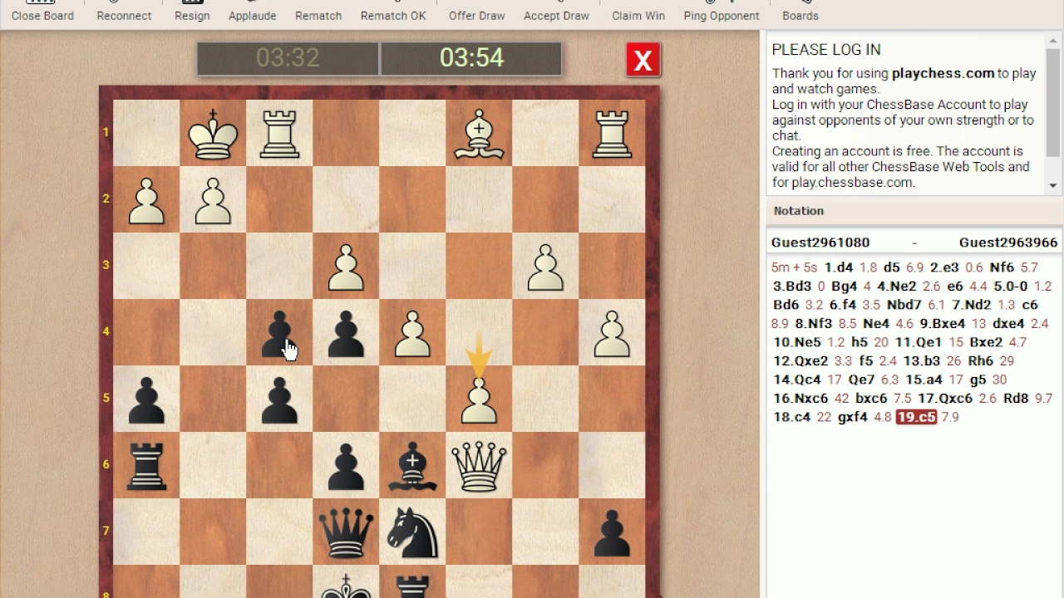Jump to move 9.Bxe4 in notation
This screenshot has width=1064, height=598.
click(x=943, y=323)
